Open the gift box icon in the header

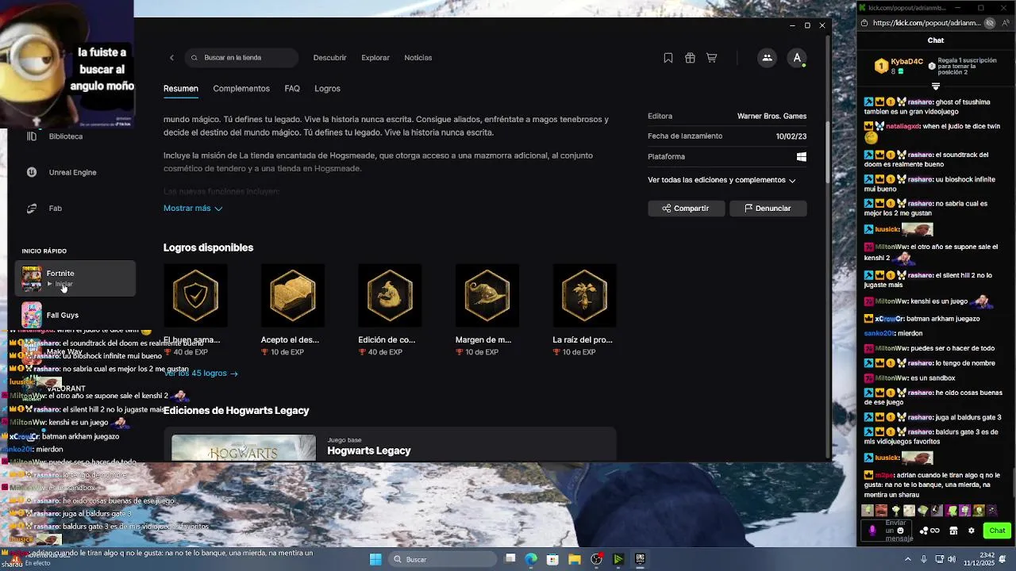coord(691,58)
